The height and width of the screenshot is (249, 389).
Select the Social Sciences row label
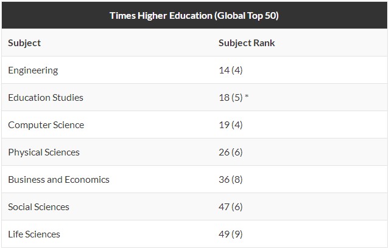pos(39,207)
